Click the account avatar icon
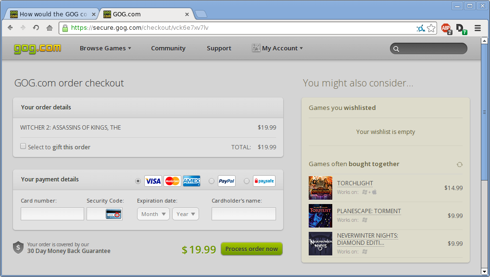 click(256, 48)
